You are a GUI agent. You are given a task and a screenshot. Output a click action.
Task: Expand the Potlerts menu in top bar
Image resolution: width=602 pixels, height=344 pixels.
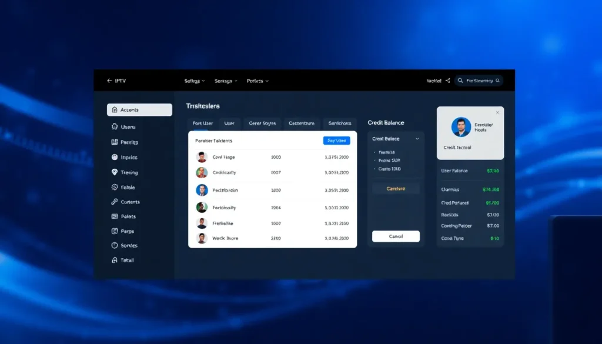click(x=257, y=81)
